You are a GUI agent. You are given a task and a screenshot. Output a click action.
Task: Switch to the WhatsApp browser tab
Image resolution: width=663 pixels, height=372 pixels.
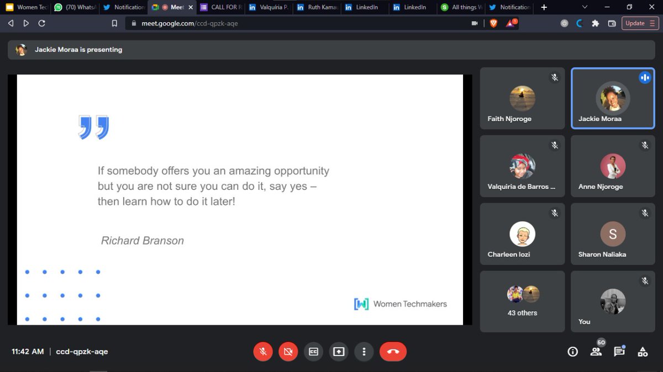(75, 7)
